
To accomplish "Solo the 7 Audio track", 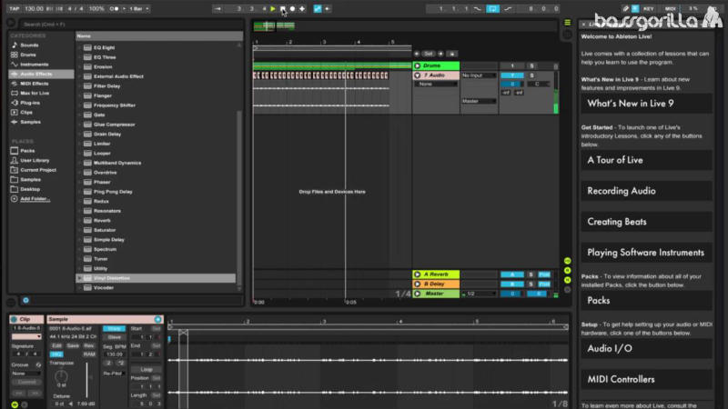I will tap(531, 75).
